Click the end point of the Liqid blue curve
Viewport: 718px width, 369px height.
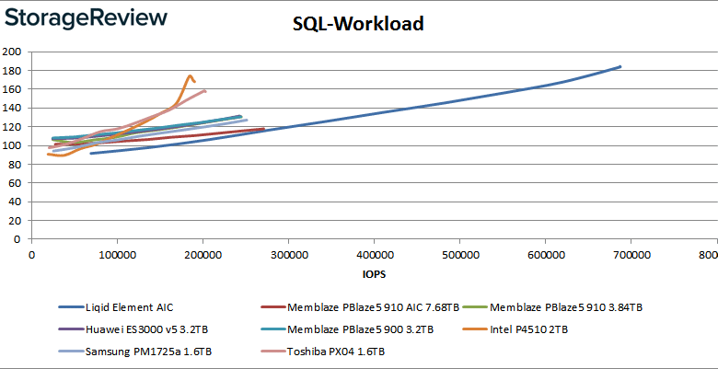coord(620,66)
